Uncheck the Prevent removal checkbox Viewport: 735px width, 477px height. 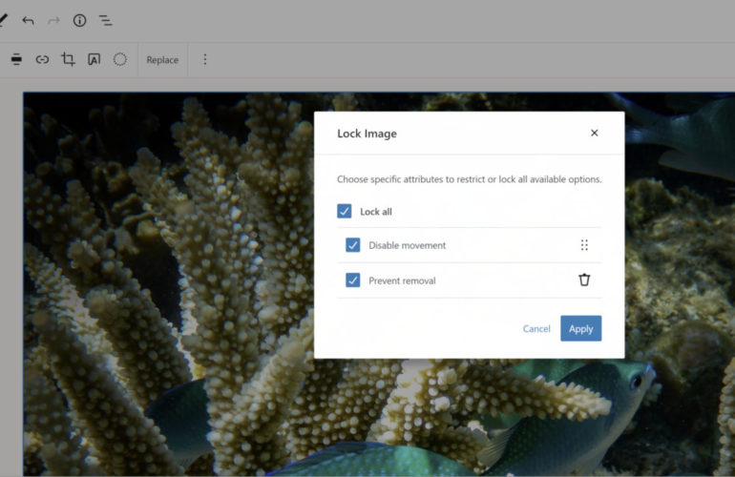click(353, 280)
